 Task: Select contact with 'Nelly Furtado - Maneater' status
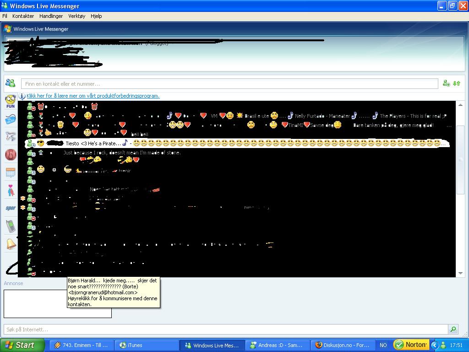click(237, 115)
